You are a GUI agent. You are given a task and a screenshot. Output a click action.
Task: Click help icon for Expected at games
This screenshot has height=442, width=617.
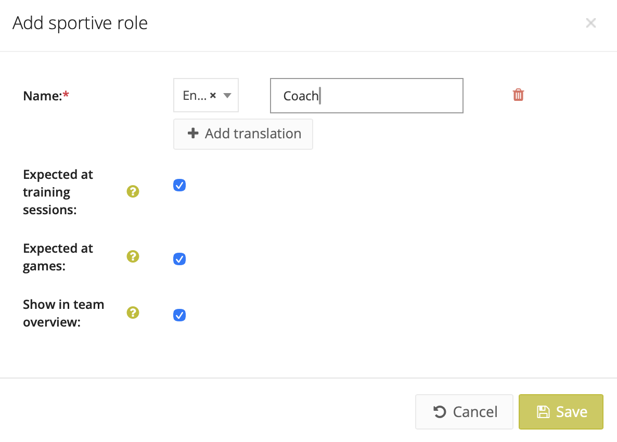(133, 256)
